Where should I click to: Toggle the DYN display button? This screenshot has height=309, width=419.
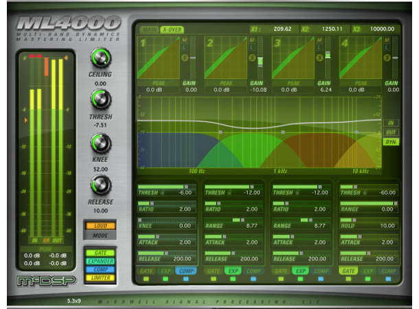pos(391,142)
